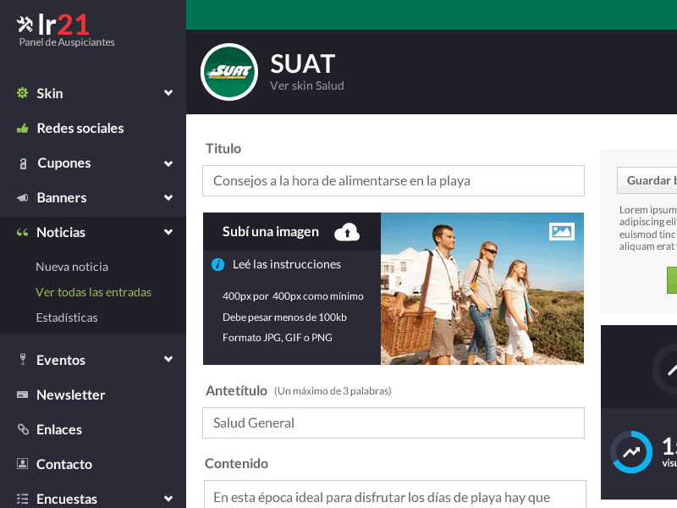Click the picture icon on beach photo

point(562,231)
